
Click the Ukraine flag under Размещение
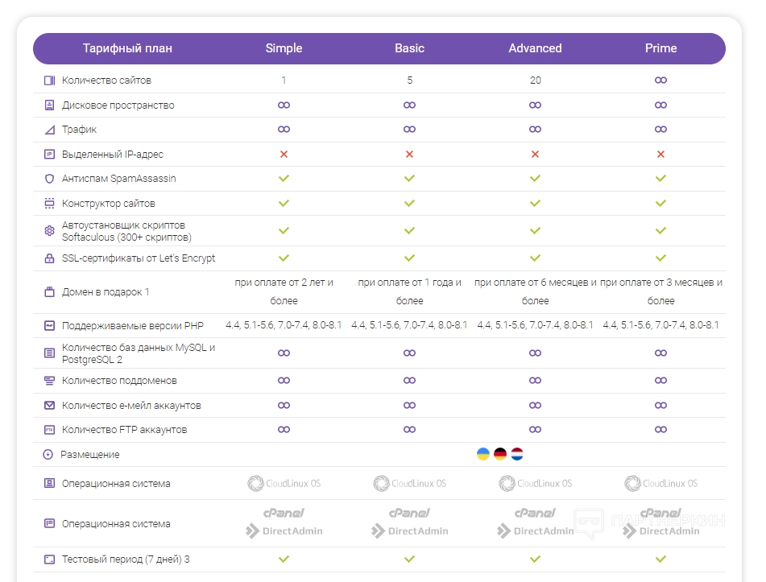pos(483,454)
